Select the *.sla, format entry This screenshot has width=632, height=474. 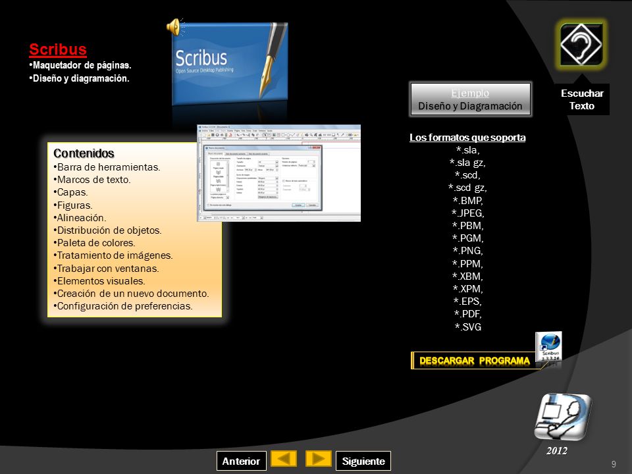click(467, 150)
